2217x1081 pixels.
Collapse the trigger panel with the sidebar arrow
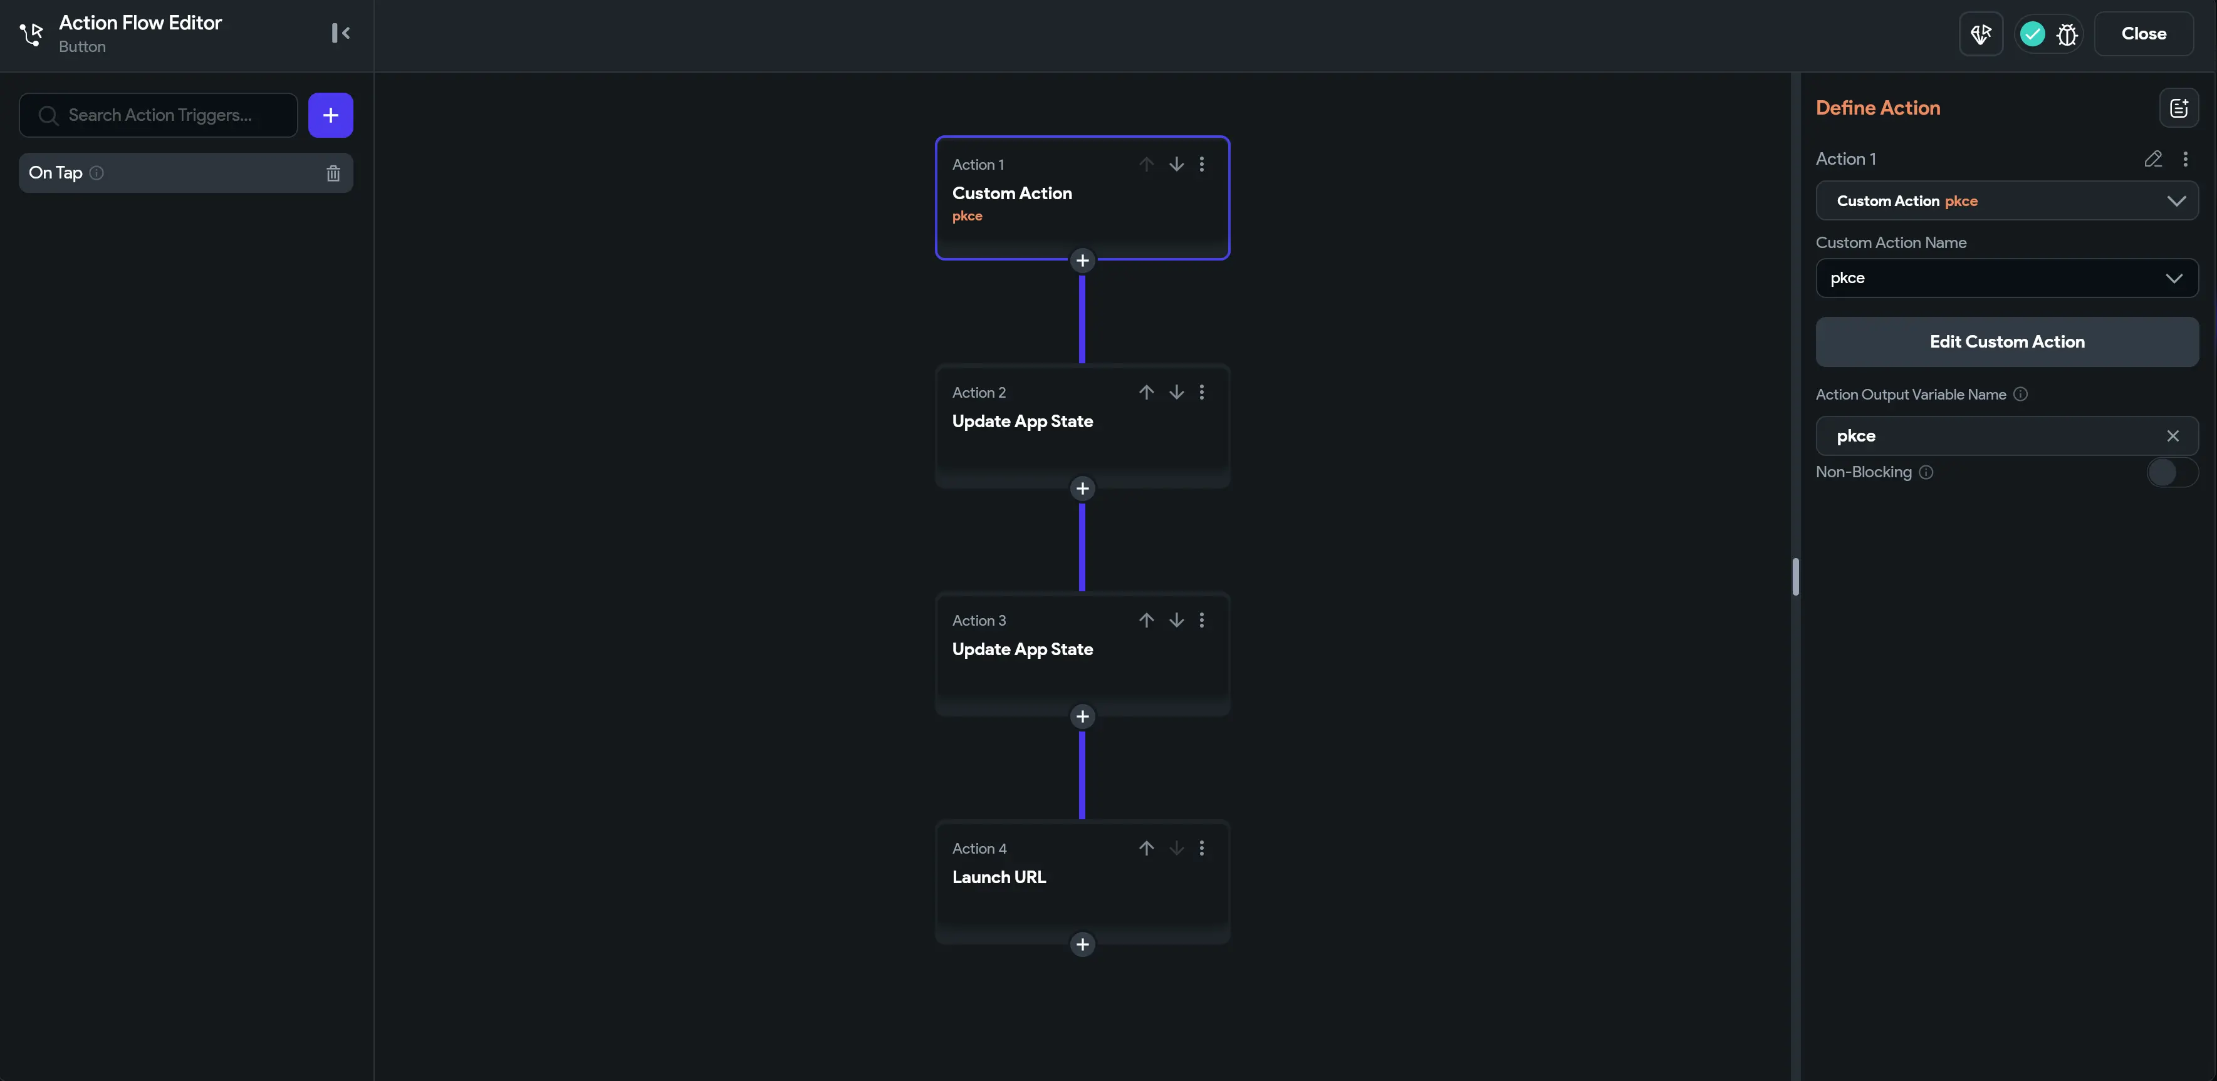pos(340,34)
